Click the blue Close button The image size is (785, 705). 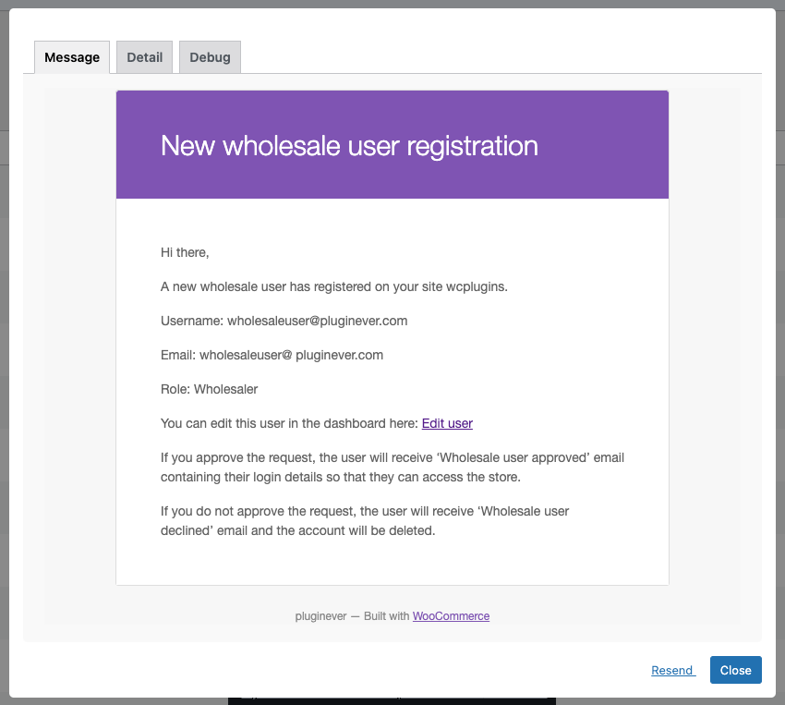[735, 670]
